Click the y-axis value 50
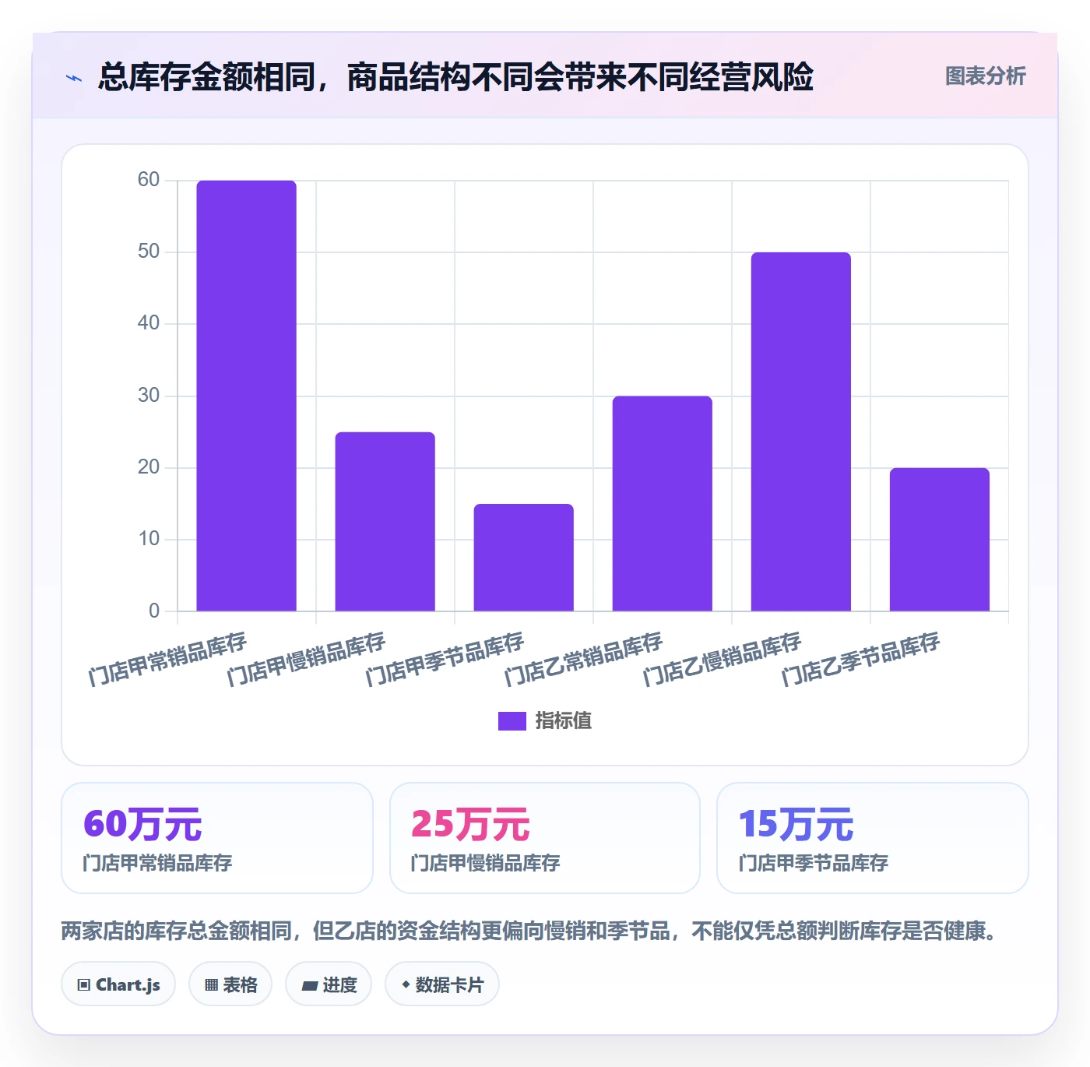 (x=148, y=252)
